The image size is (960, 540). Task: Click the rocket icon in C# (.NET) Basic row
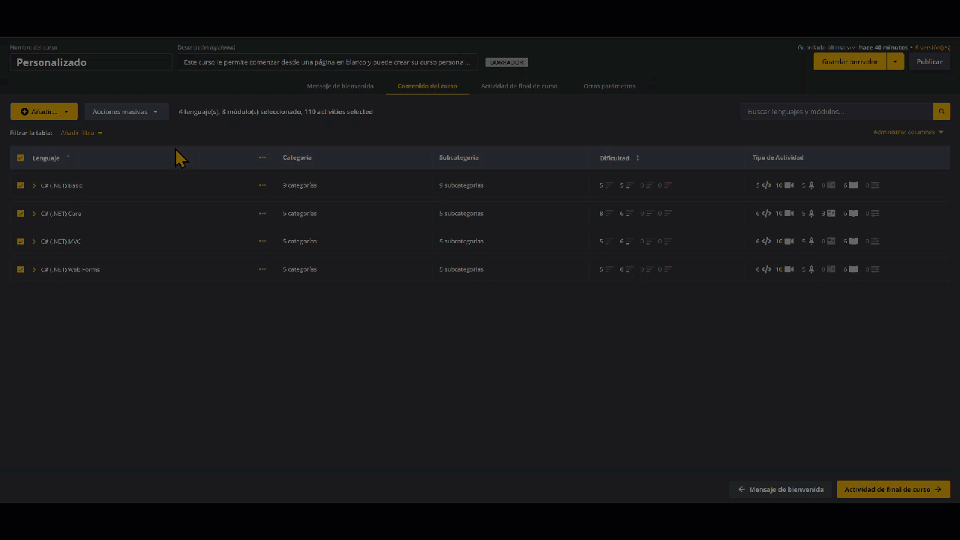point(811,185)
